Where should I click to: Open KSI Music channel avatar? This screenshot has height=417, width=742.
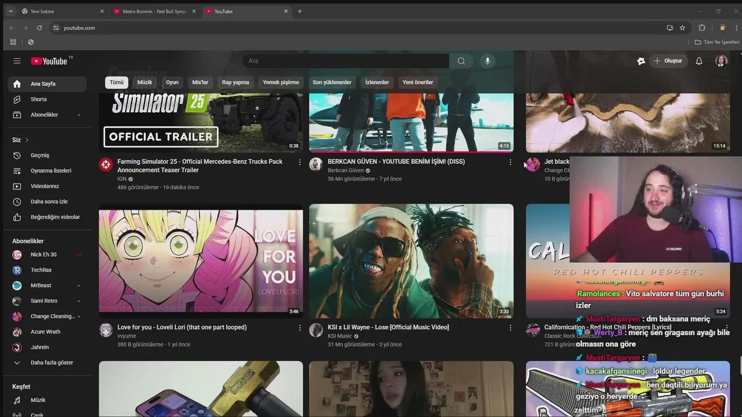pyautogui.click(x=316, y=330)
